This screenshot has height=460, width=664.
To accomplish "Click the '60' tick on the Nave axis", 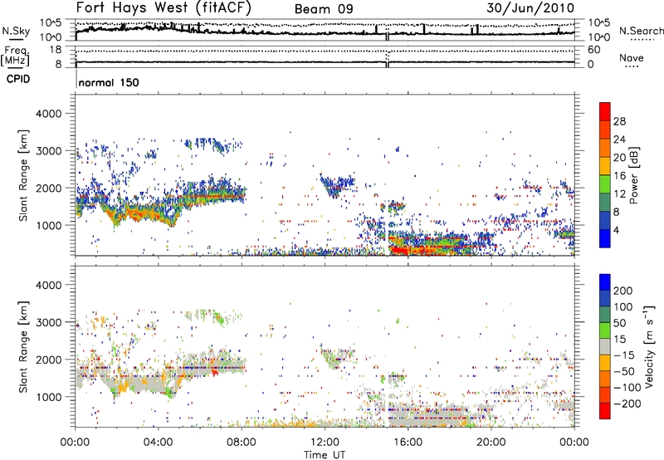I will pos(594,50).
